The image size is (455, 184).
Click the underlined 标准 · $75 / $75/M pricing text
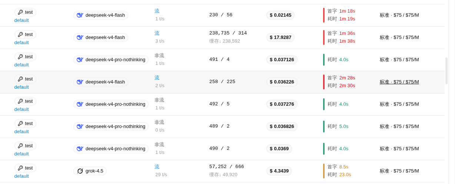click(x=399, y=82)
